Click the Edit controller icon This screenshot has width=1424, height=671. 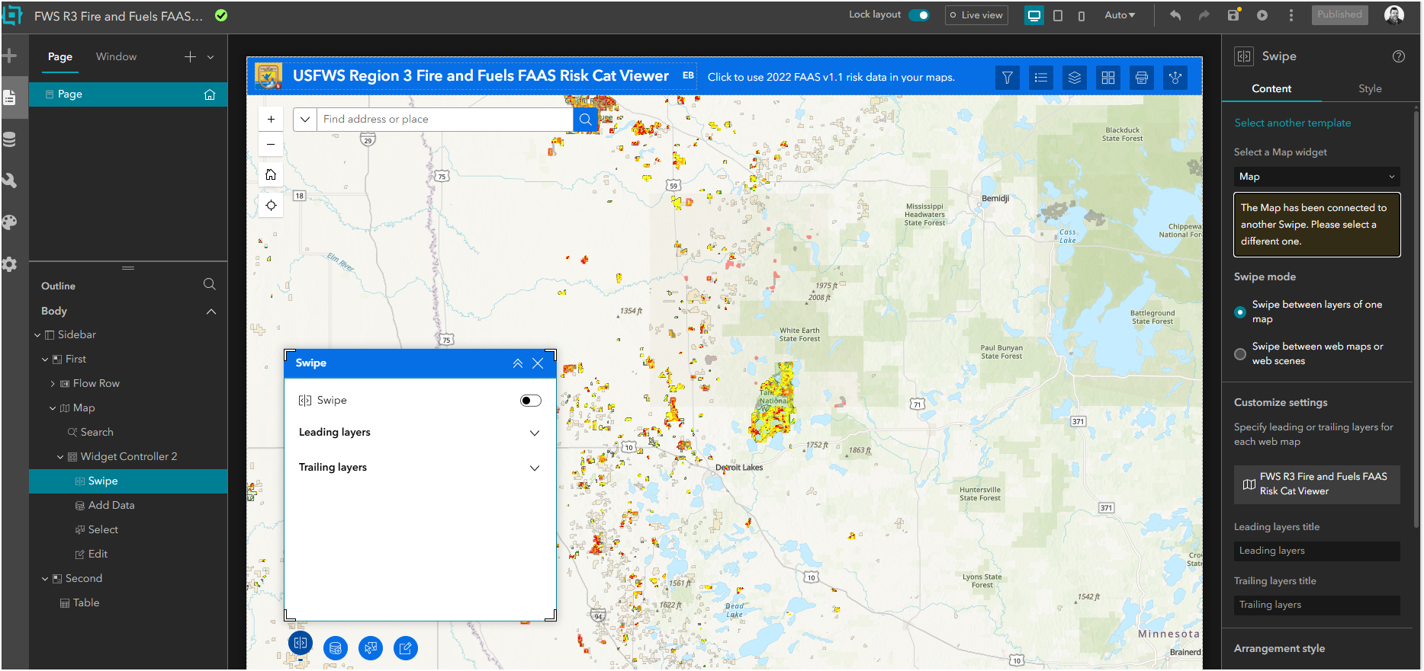tap(406, 648)
